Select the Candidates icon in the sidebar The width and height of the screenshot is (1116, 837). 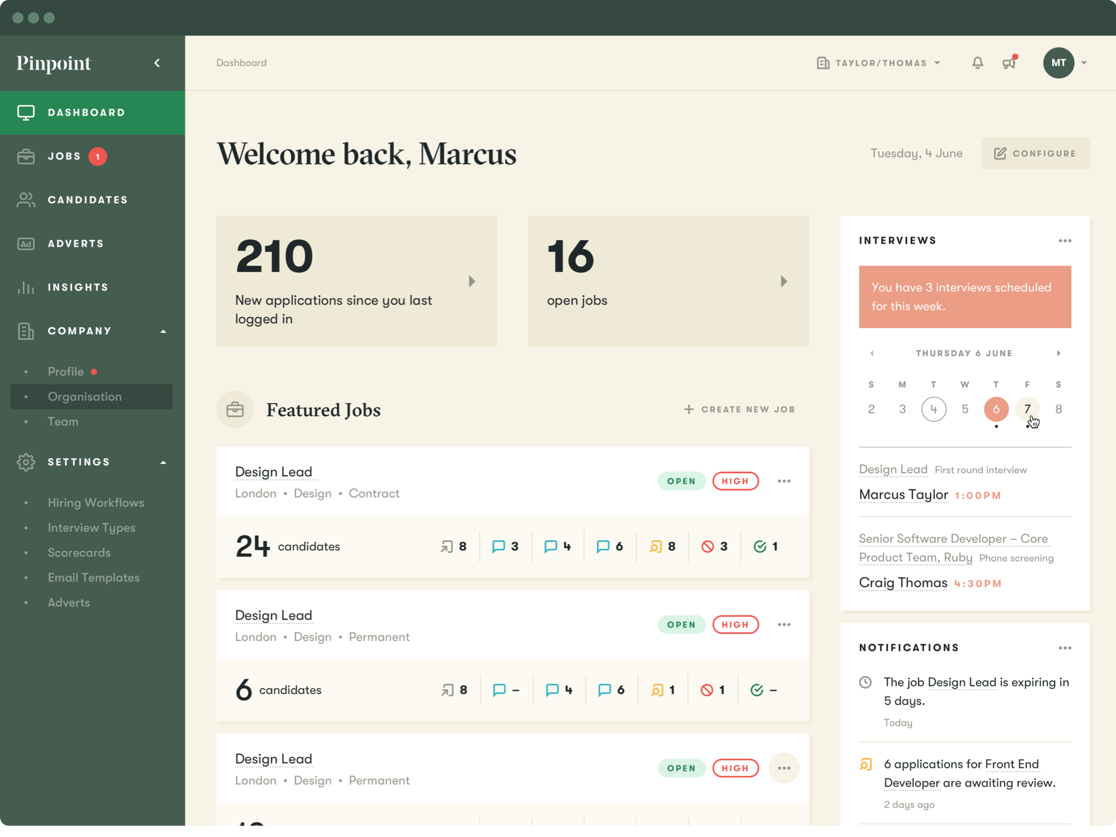pyautogui.click(x=26, y=199)
